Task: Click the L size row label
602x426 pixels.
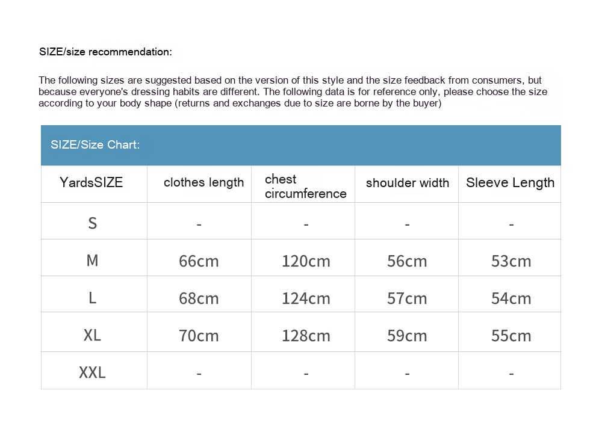Action: click(92, 298)
